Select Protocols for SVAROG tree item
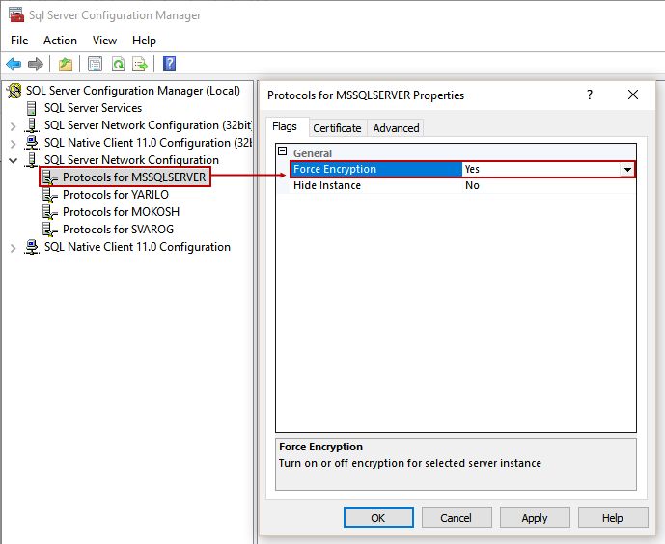Image resolution: width=665 pixels, height=544 pixels. [x=118, y=230]
